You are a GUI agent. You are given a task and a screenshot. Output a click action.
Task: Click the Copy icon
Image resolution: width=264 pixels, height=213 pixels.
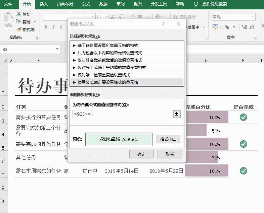pos(18,22)
